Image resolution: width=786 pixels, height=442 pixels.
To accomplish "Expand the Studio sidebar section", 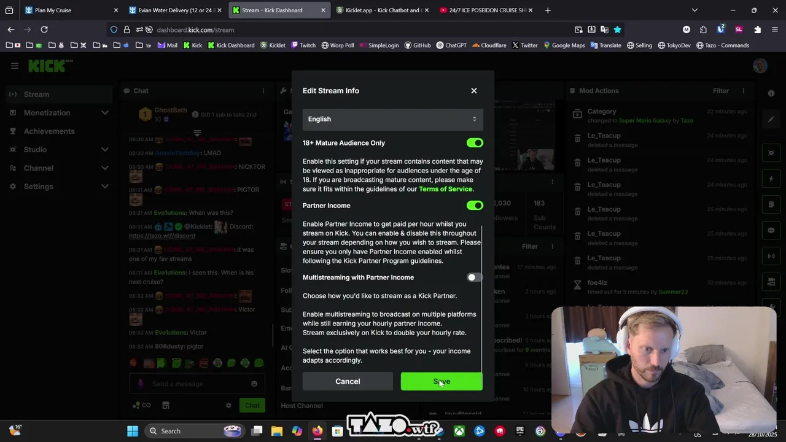I will tap(60, 150).
